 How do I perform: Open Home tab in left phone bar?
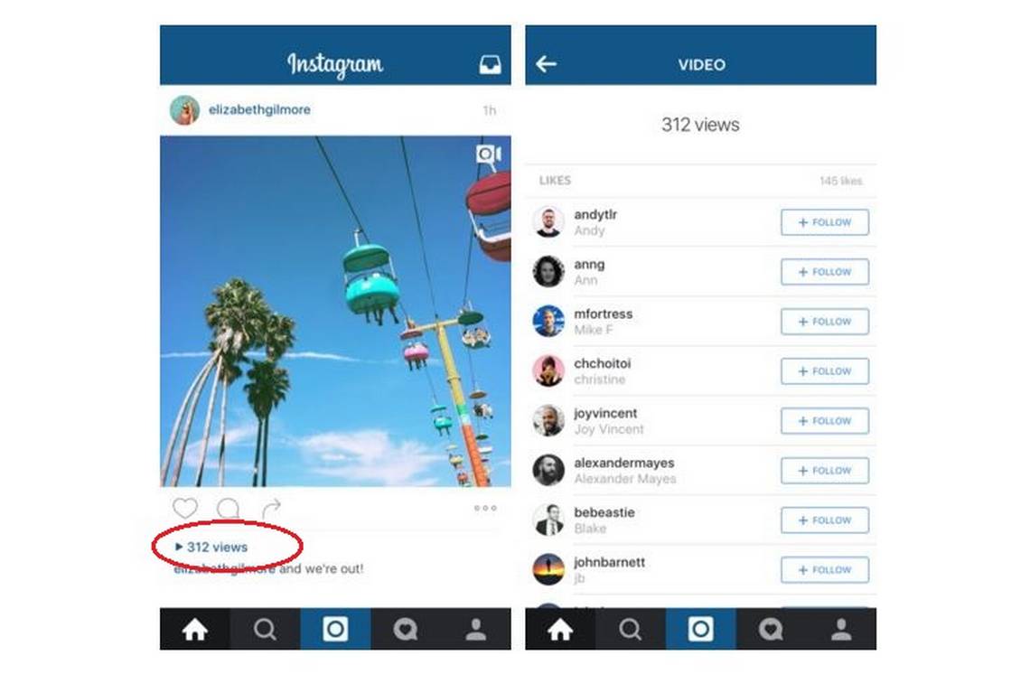pyautogui.click(x=195, y=630)
